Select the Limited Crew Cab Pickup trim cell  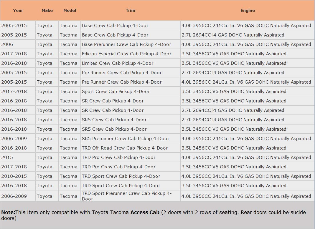click(130, 63)
